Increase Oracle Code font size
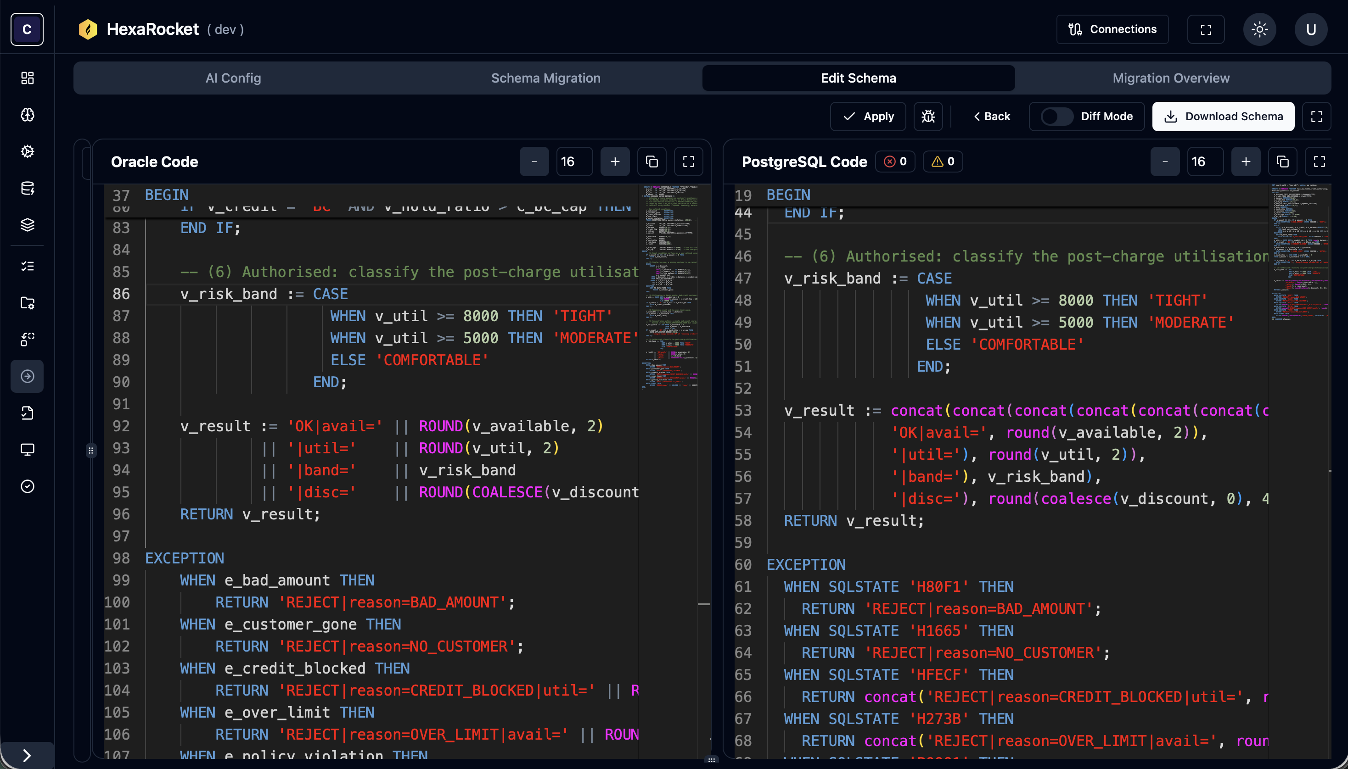1348x769 pixels. point(615,162)
